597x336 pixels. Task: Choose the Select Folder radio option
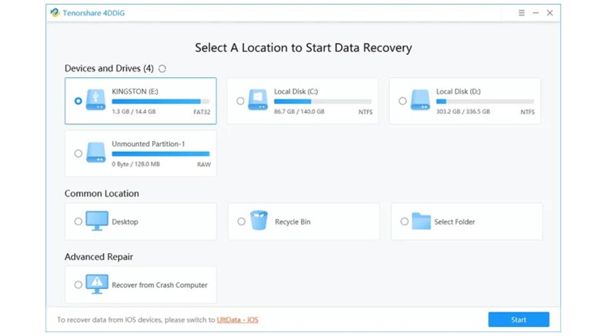404,222
